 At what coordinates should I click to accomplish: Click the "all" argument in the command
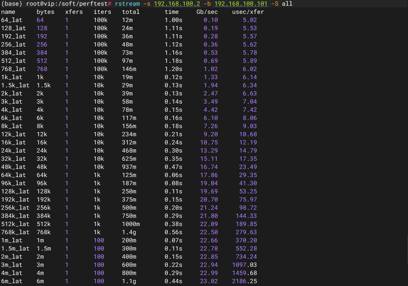pyautogui.click(x=287, y=4)
